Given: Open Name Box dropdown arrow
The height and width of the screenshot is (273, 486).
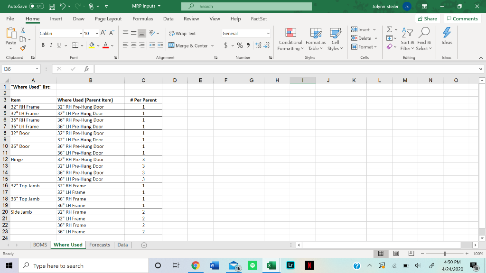Looking at the screenshot, I should coord(37,69).
